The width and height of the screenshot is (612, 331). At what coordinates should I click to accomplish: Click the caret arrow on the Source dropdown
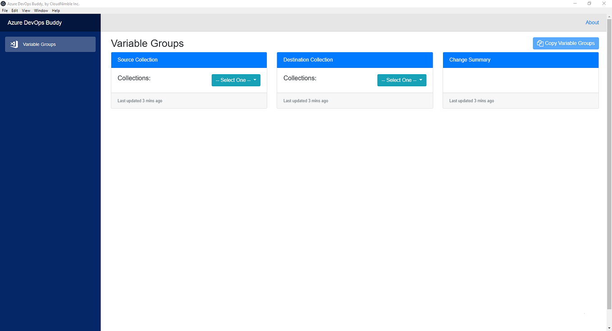(255, 80)
